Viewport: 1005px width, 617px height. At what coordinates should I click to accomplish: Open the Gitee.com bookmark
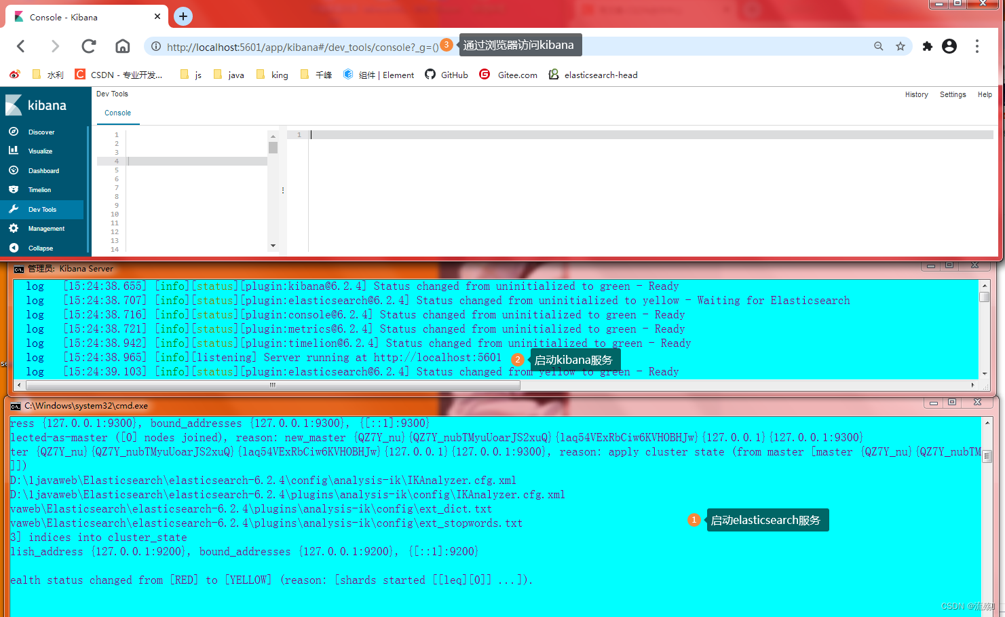coord(508,75)
